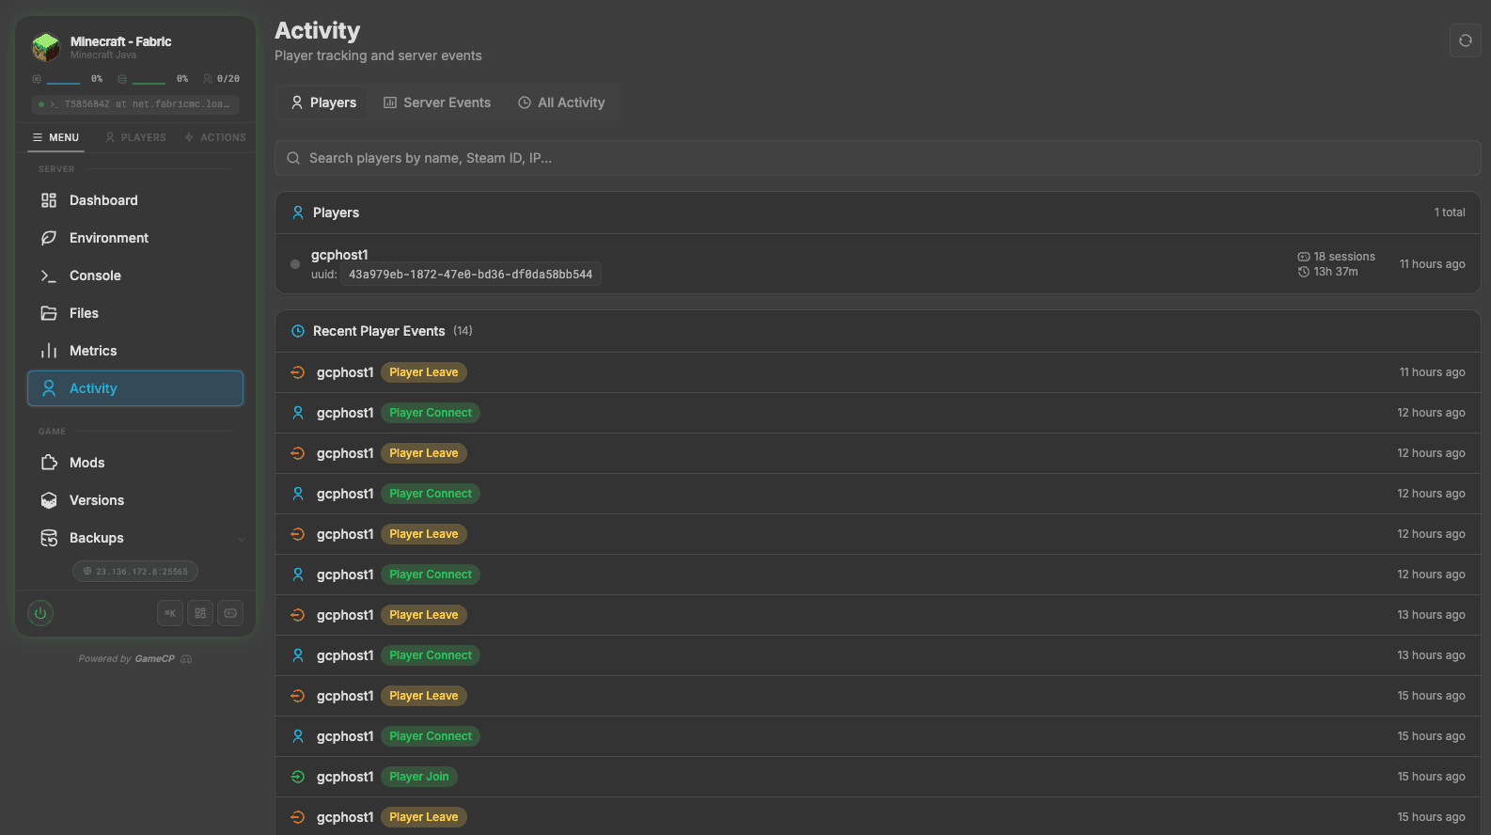This screenshot has width=1491, height=835.
Task: Click the gamepad icon in sidebar footer
Action: 230,613
